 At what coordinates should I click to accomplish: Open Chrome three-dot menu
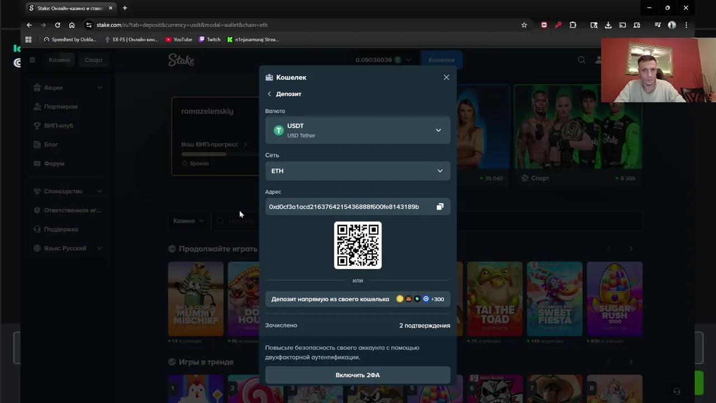coord(686,25)
